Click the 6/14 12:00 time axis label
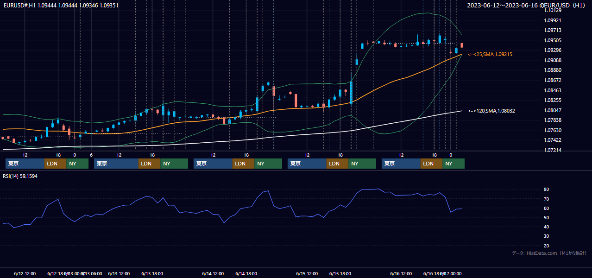 tap(213, 274)
